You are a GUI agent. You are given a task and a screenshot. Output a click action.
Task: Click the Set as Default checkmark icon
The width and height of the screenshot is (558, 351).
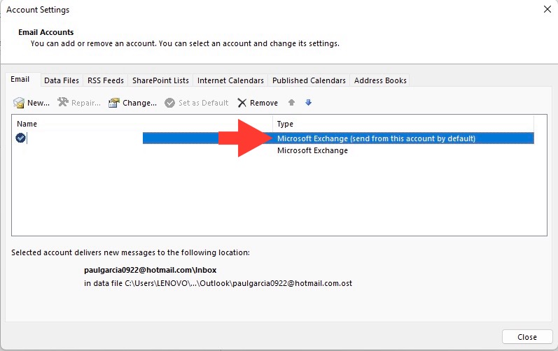pos(169,103)
